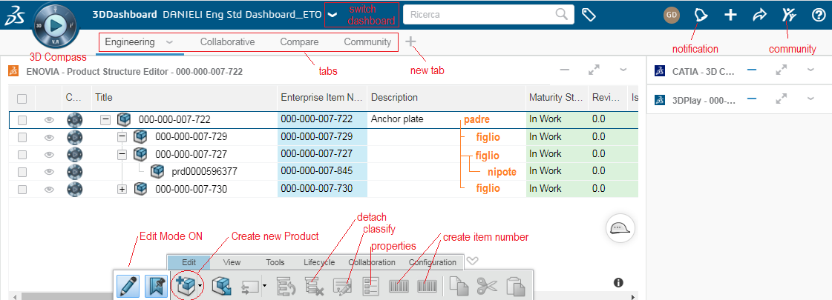Open the Help question mark icon

coord(818,15)
